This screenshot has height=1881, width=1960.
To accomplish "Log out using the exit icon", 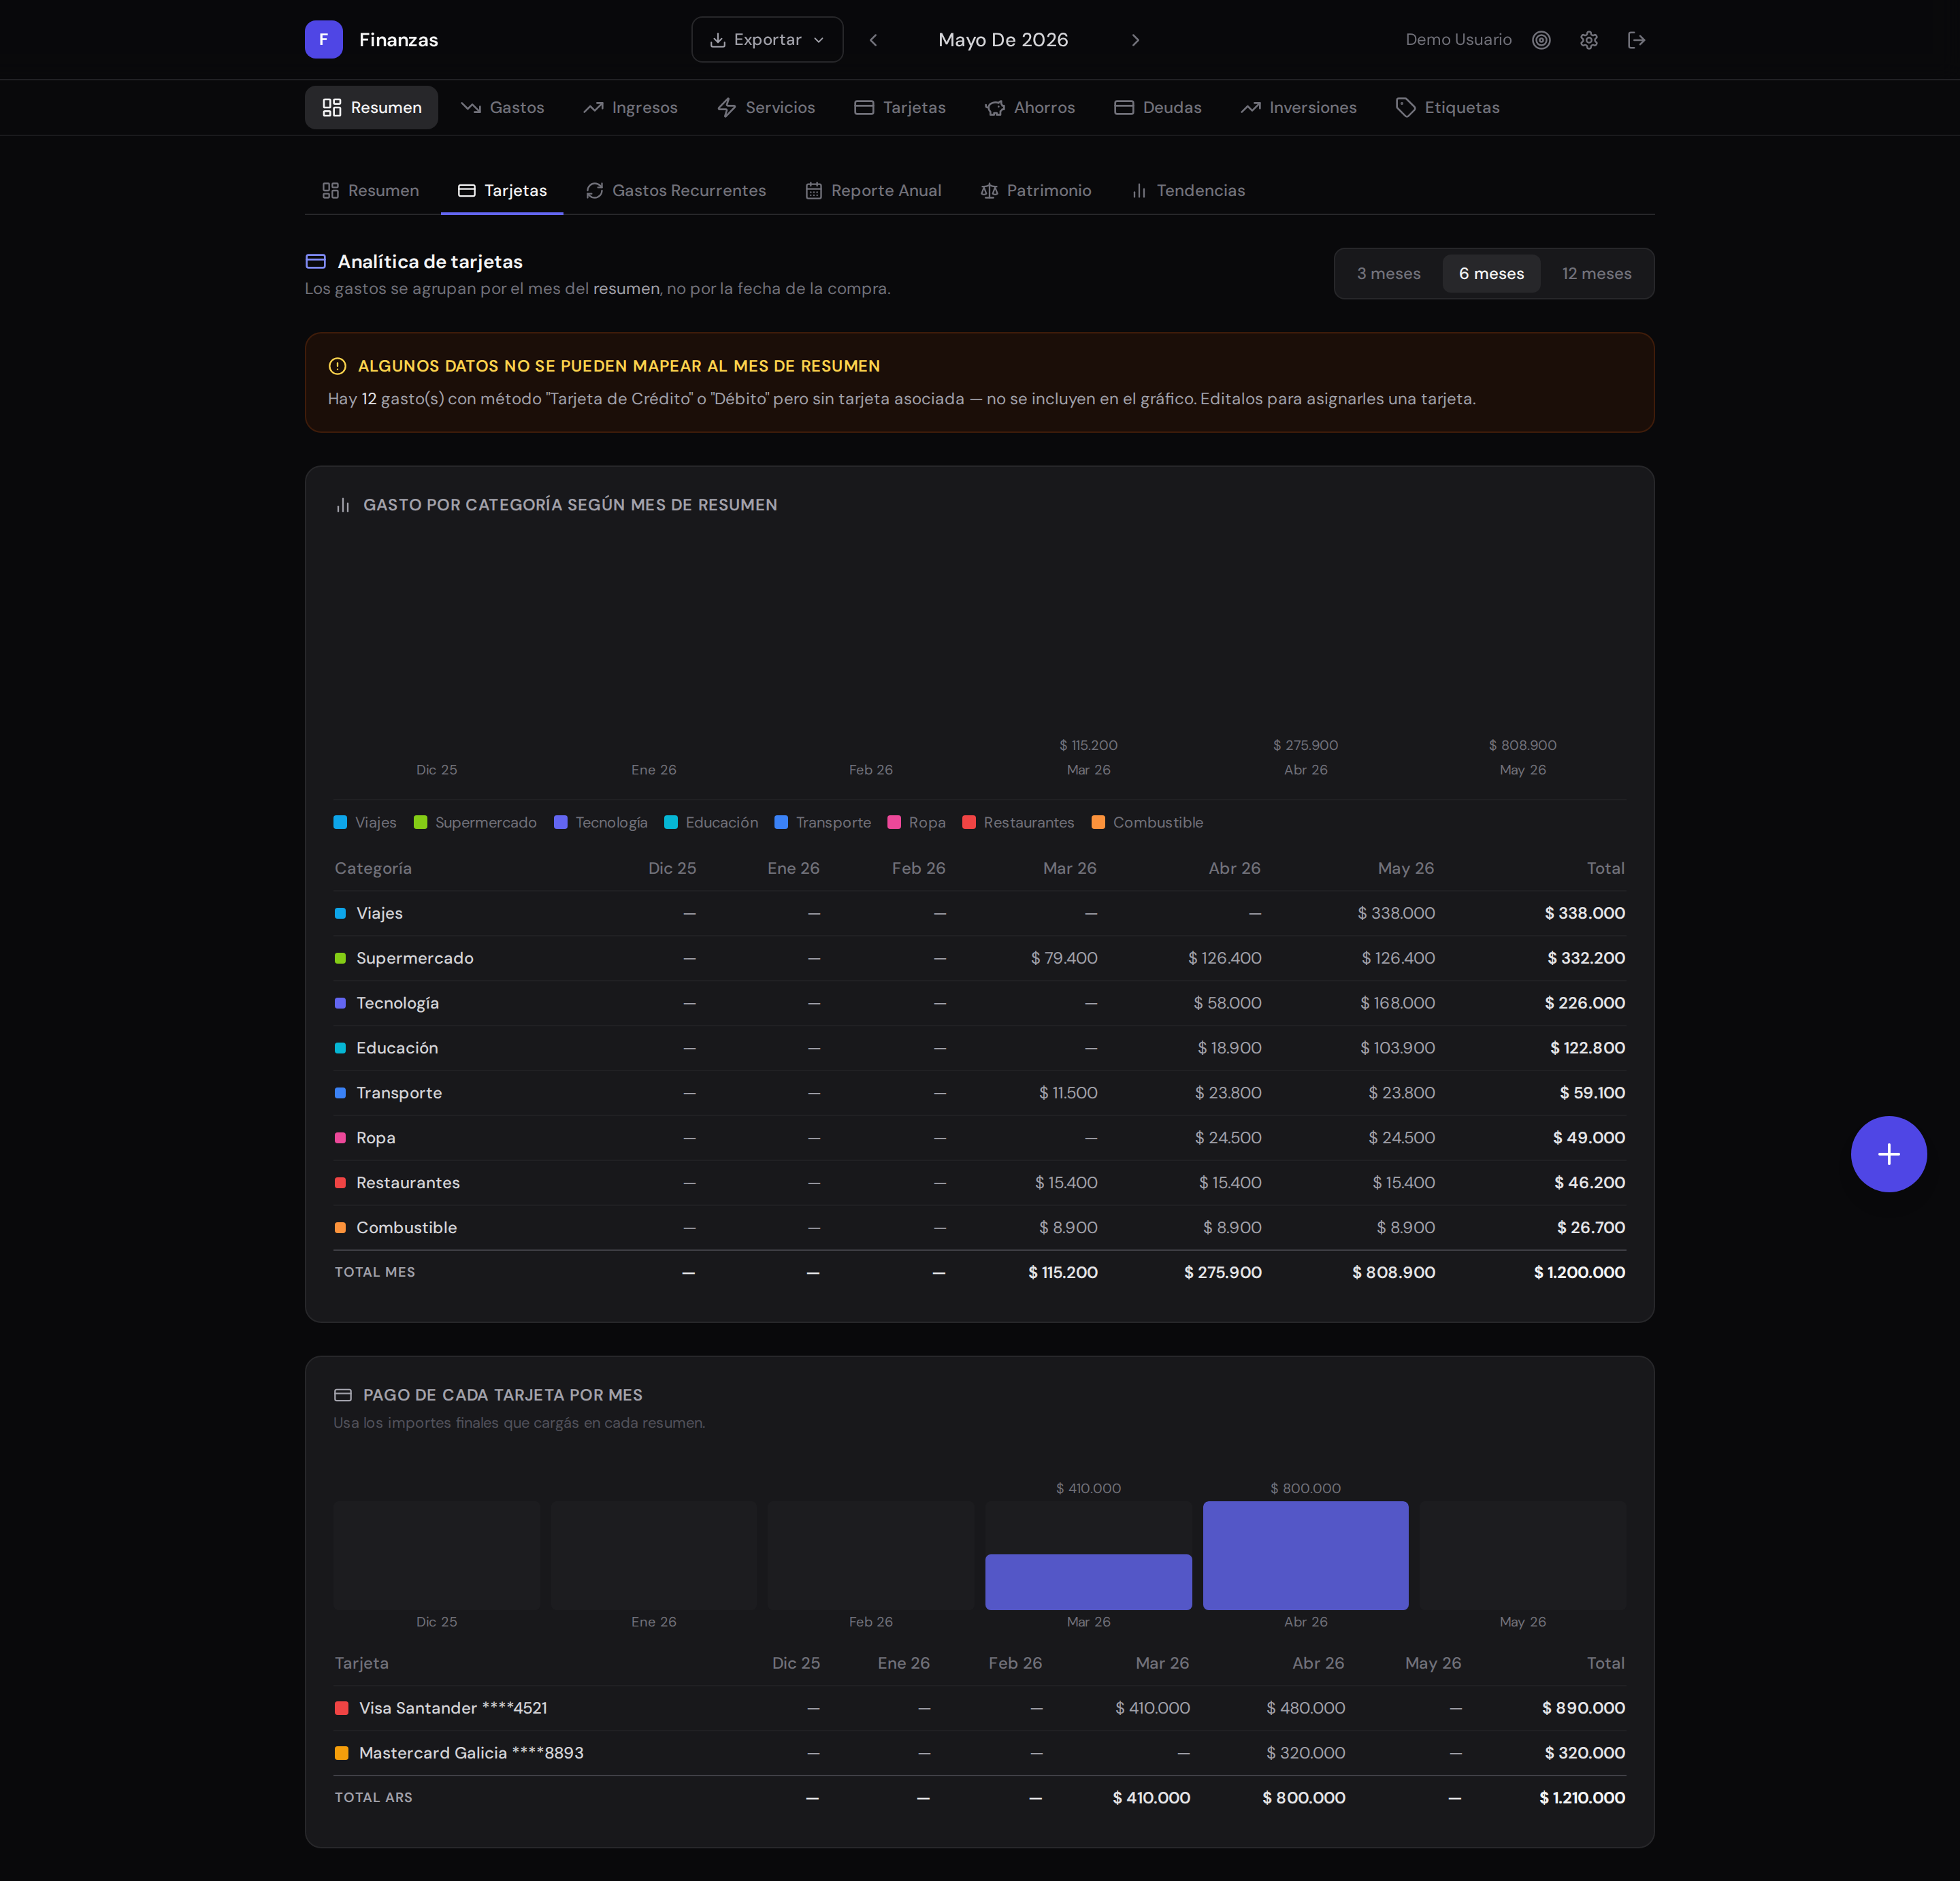I will [1636, 40].
